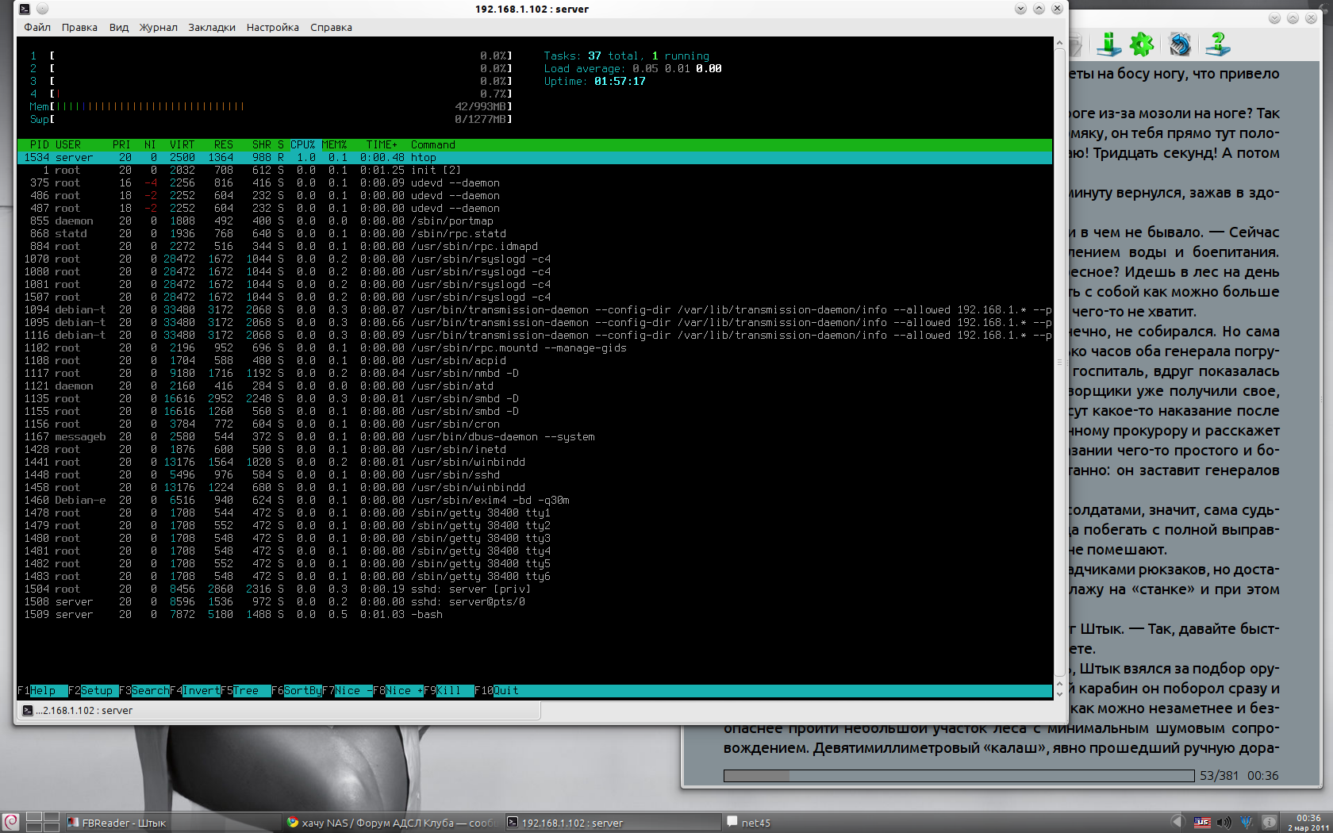The width and height of the screenshot is (1333, 833).
Task: Select the 192.168.1.102 : server terminal tab
Action: pos(79,711)
